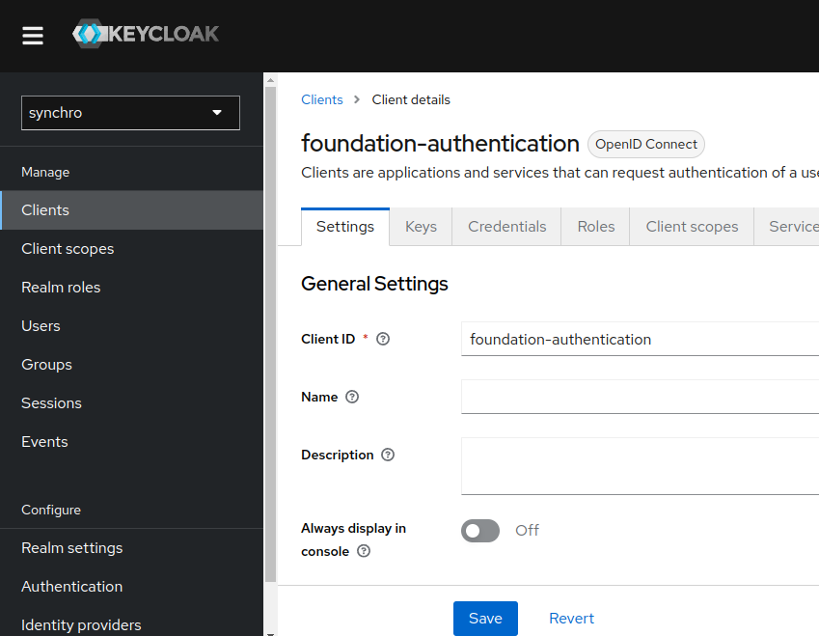Save the client settings
Viewport: 819px width, 636px height.
(485, 618)
